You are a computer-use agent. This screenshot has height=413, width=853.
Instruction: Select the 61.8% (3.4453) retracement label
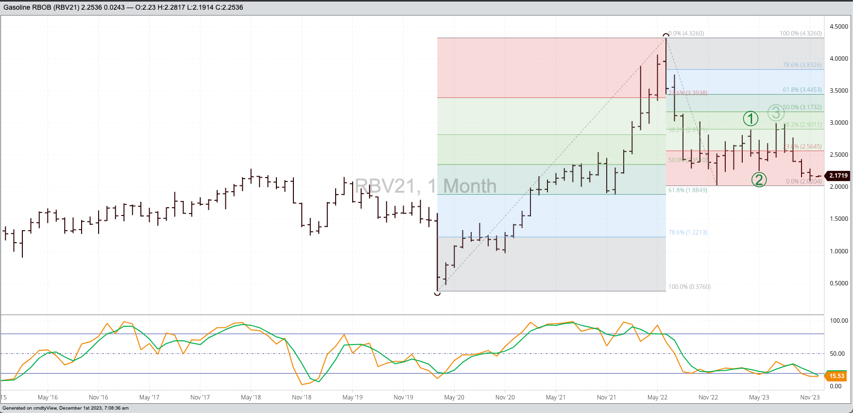(802, 90)
